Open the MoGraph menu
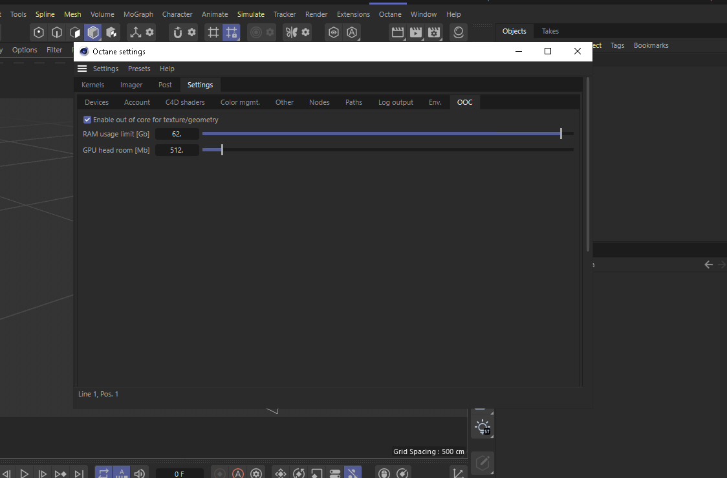This screenshot has width=727, height=478. click(x=138, y=14)
